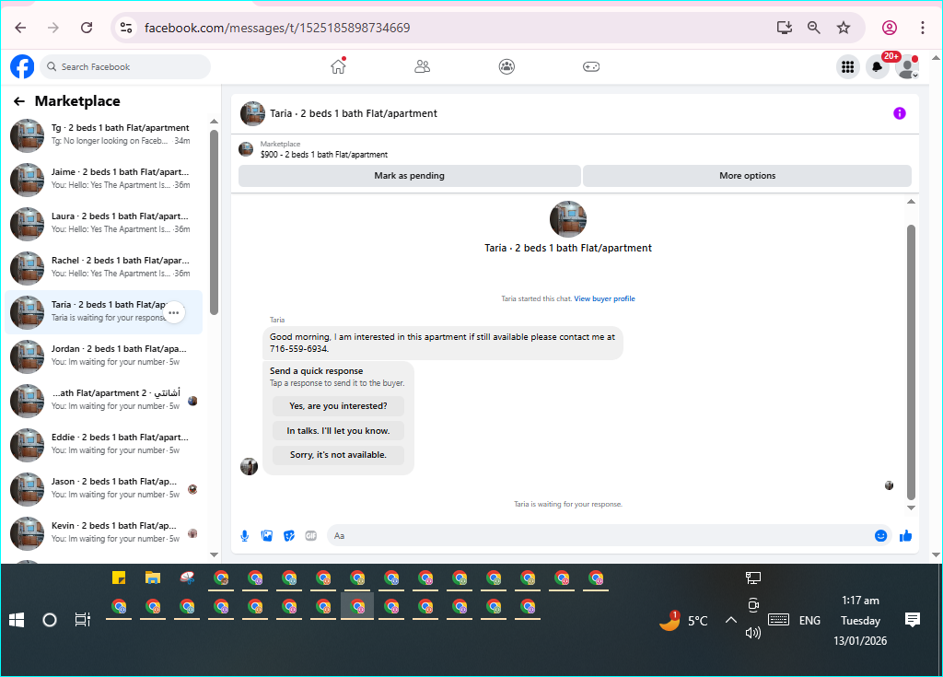Send a thumbs-up like
The width and height of the screenshot is (943, 677).
tap(906, 535)
